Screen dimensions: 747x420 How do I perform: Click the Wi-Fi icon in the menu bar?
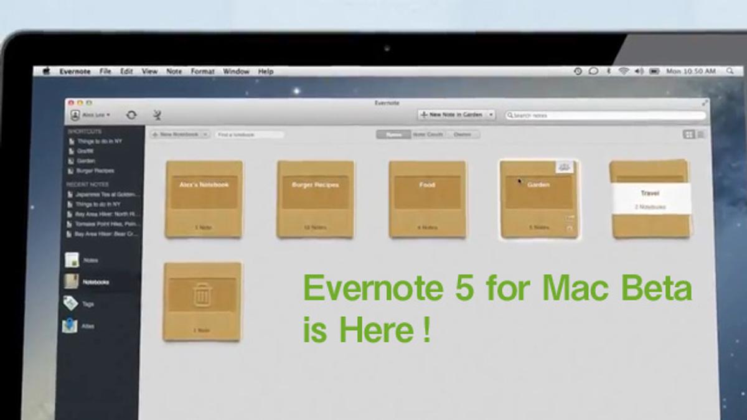[x=623, y=72]
